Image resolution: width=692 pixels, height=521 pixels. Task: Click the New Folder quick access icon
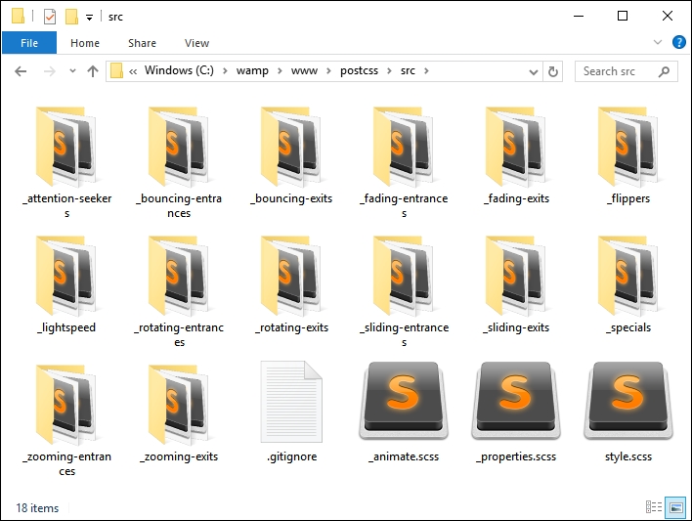click(x=71, y=17)
